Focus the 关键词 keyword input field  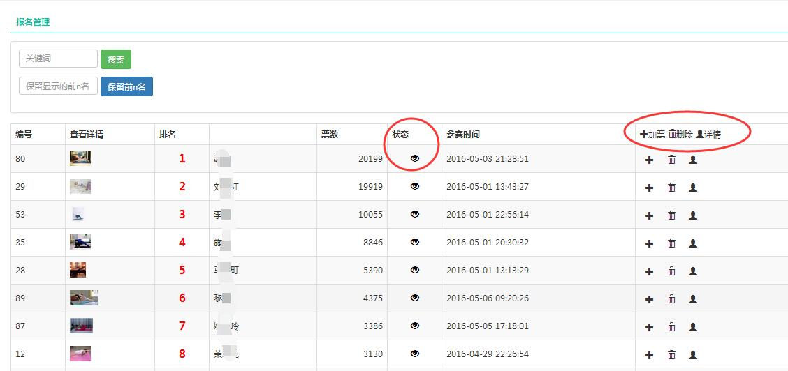click(58, 59)
